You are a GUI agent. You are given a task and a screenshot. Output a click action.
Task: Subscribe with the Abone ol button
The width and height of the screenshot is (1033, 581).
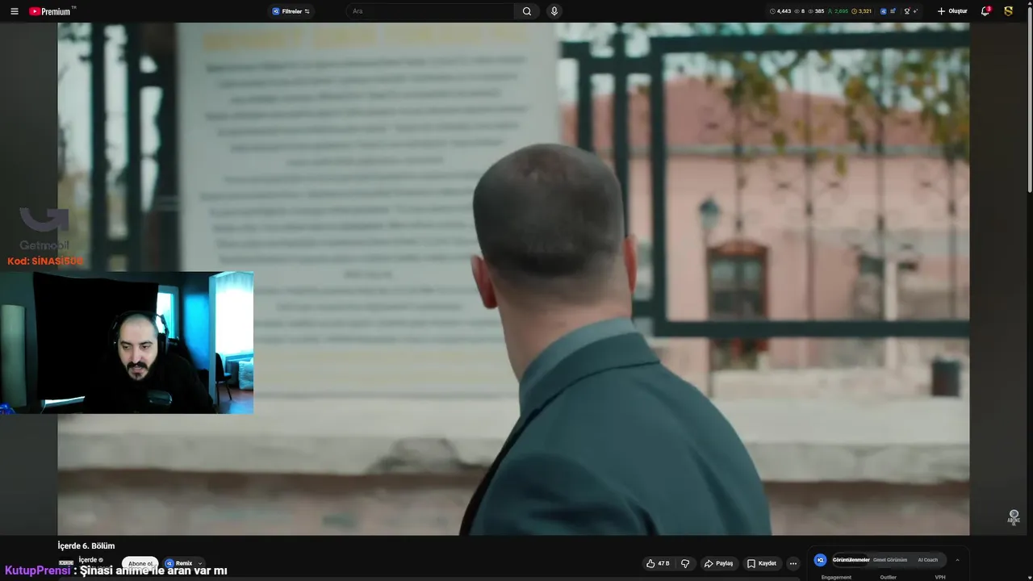[x=140, y=563]
